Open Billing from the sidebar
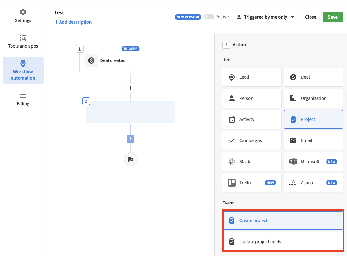Viewport: 347px width, 256px height. click(23, 99)
